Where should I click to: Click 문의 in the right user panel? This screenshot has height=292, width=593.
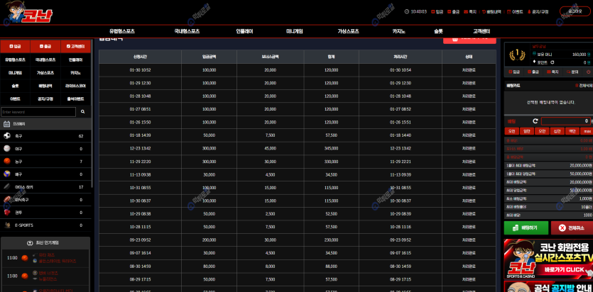pos(572,72)
